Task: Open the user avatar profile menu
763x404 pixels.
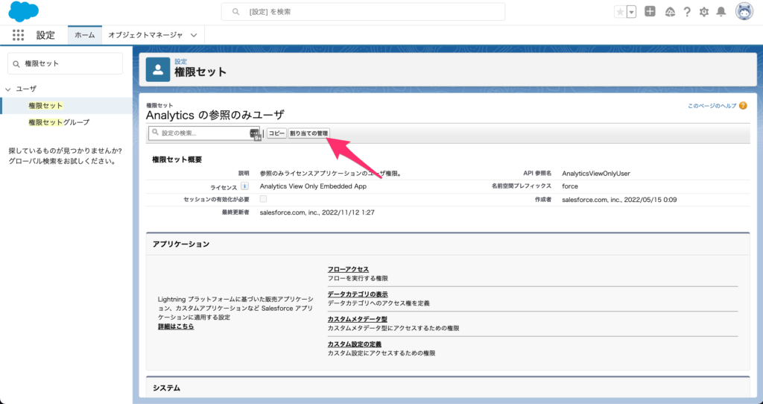Action: pos(744,12)
